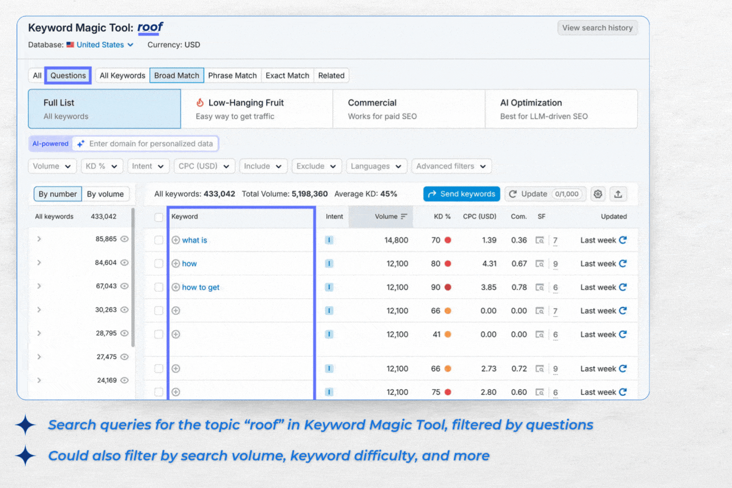Click the Send keywords button
Image resolution: width=732 pixels, height=488 pixels.
pos(462,194)
